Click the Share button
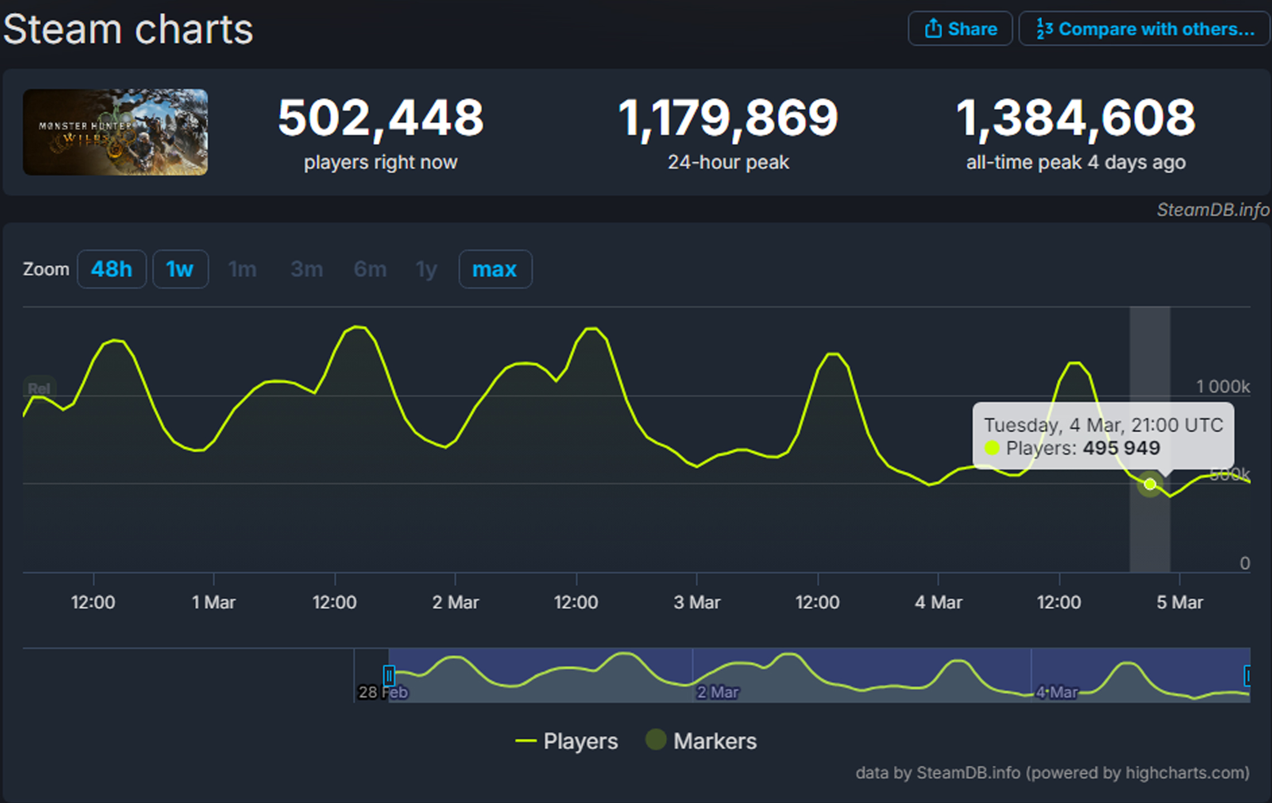The width and height of the screenshot is (1272, 803). [960, 28]
